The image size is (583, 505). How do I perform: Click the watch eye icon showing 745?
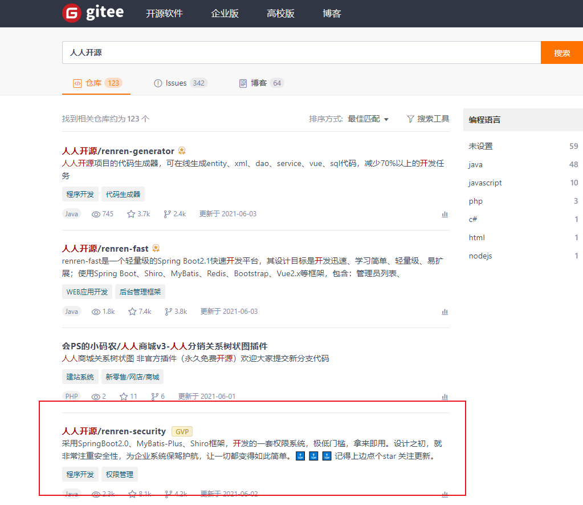coord(96,214)
